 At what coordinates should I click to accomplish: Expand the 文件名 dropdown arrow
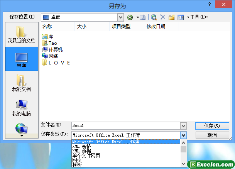(x=184, y=126)
